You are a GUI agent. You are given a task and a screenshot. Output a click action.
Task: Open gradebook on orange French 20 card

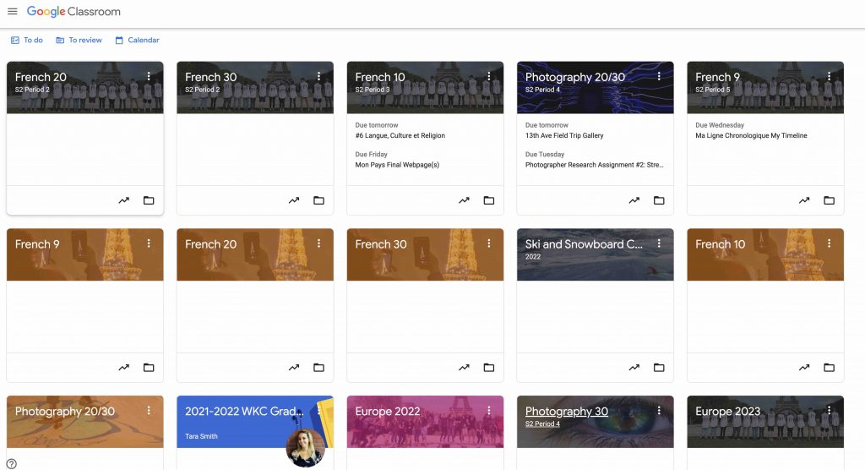pyautogui.click(x=294, y=367)
